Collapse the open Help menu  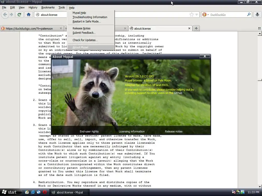pyautogui.click(x=72, y=8)
